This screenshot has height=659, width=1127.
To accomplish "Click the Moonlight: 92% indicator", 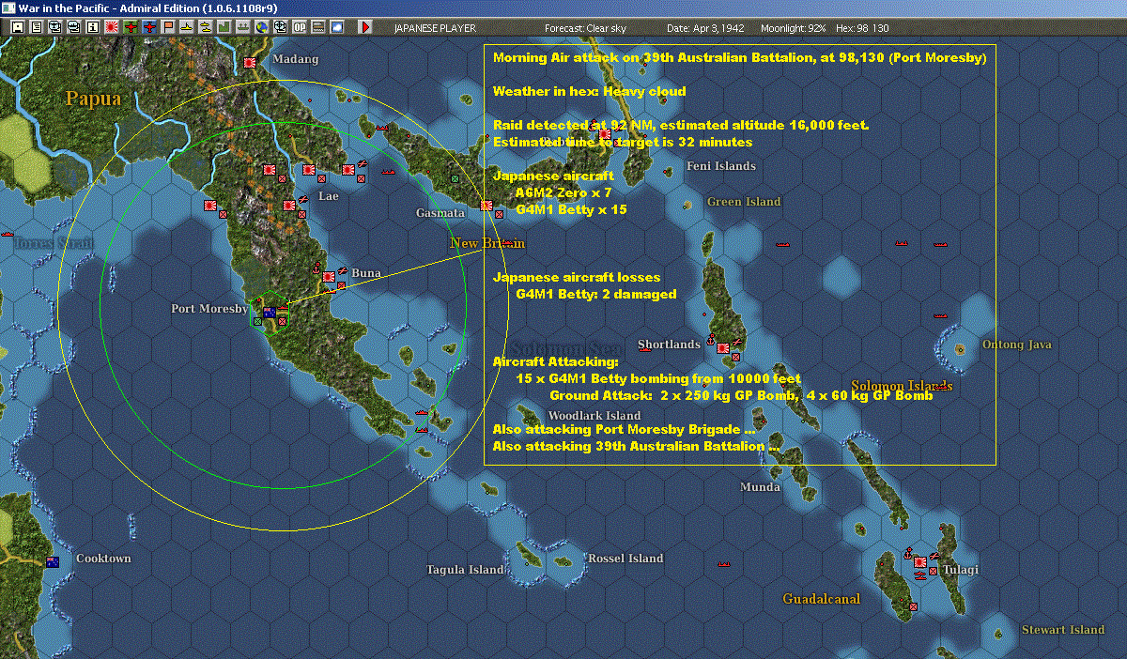I will coord(794,28).
